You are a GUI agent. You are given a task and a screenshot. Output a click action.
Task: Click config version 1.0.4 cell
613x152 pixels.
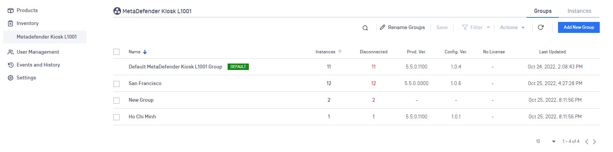click(x=456, y=67)
